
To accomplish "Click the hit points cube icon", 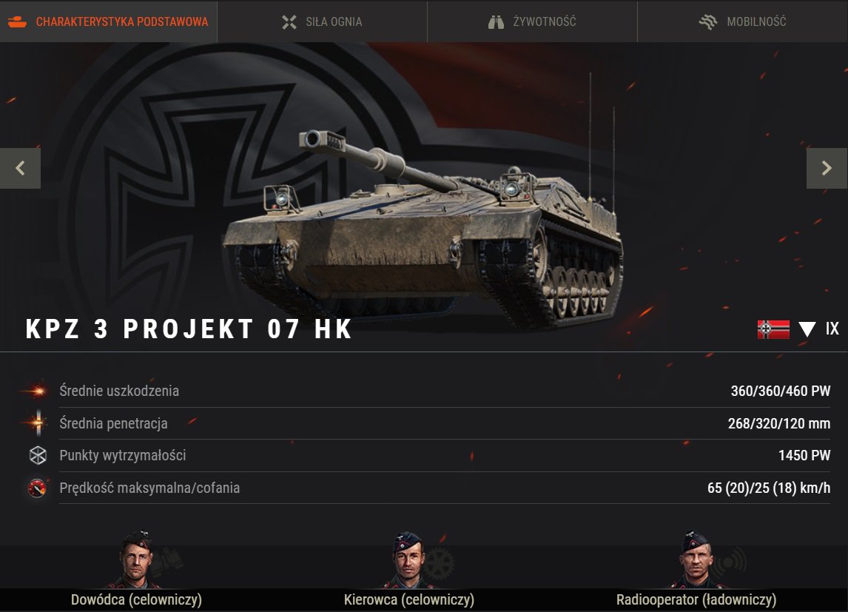I will [x=37, y=455].
